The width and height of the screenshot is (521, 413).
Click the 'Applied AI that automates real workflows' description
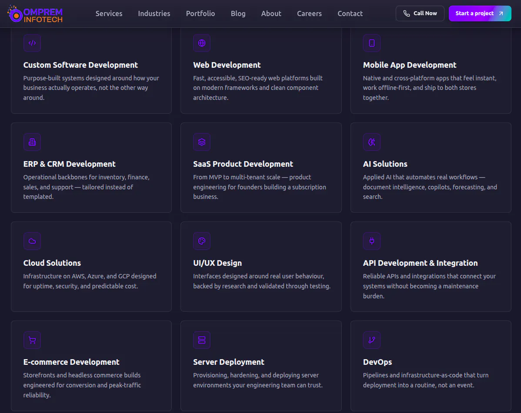pos(430,187)
